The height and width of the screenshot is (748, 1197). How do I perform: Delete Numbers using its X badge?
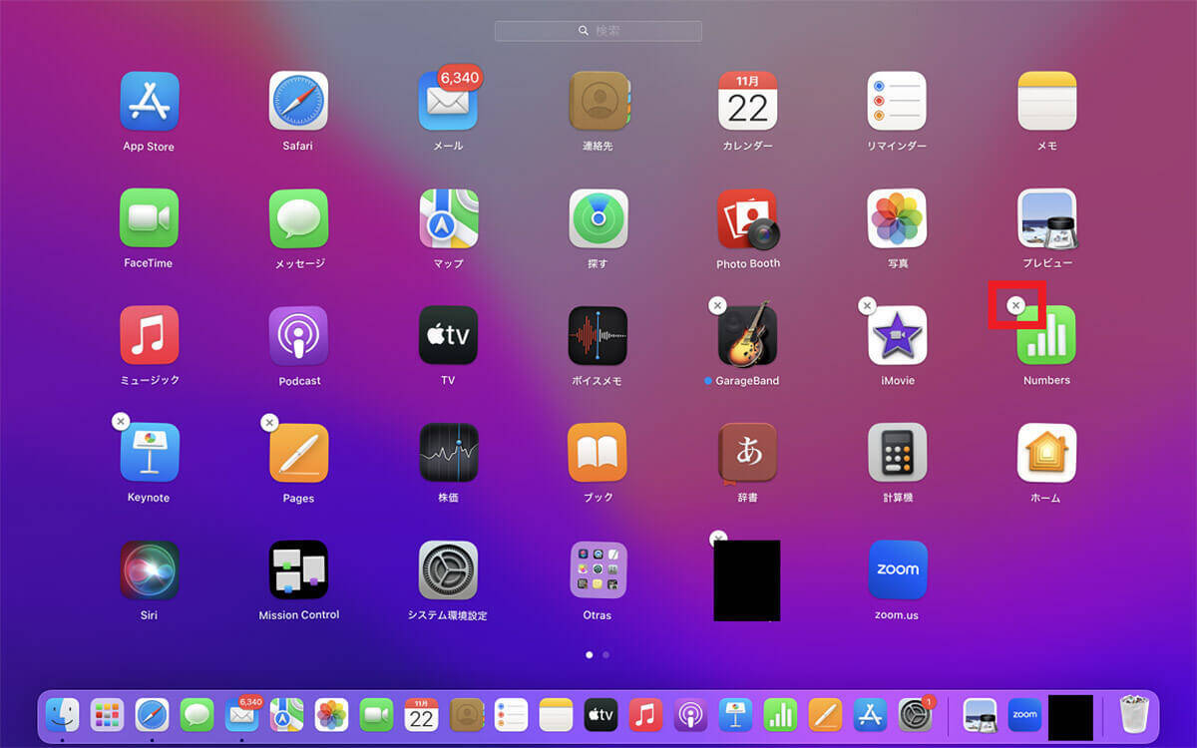[1015, 305]
